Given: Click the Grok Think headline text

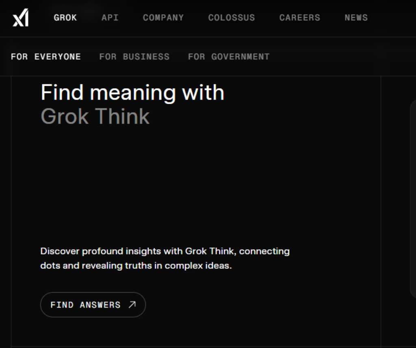Looking at the screenshot, I should (95, 116).
